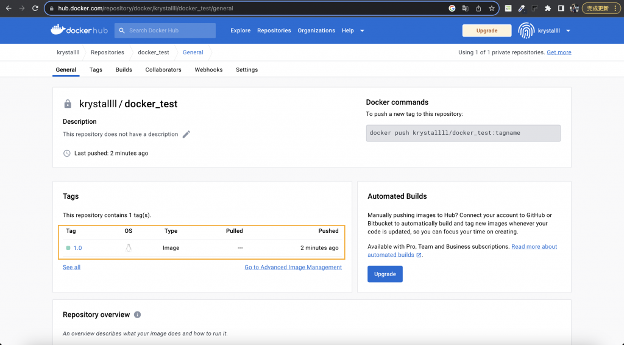Click the Image type cell
The height and width of the screenshot is (345, 624).
171,248
